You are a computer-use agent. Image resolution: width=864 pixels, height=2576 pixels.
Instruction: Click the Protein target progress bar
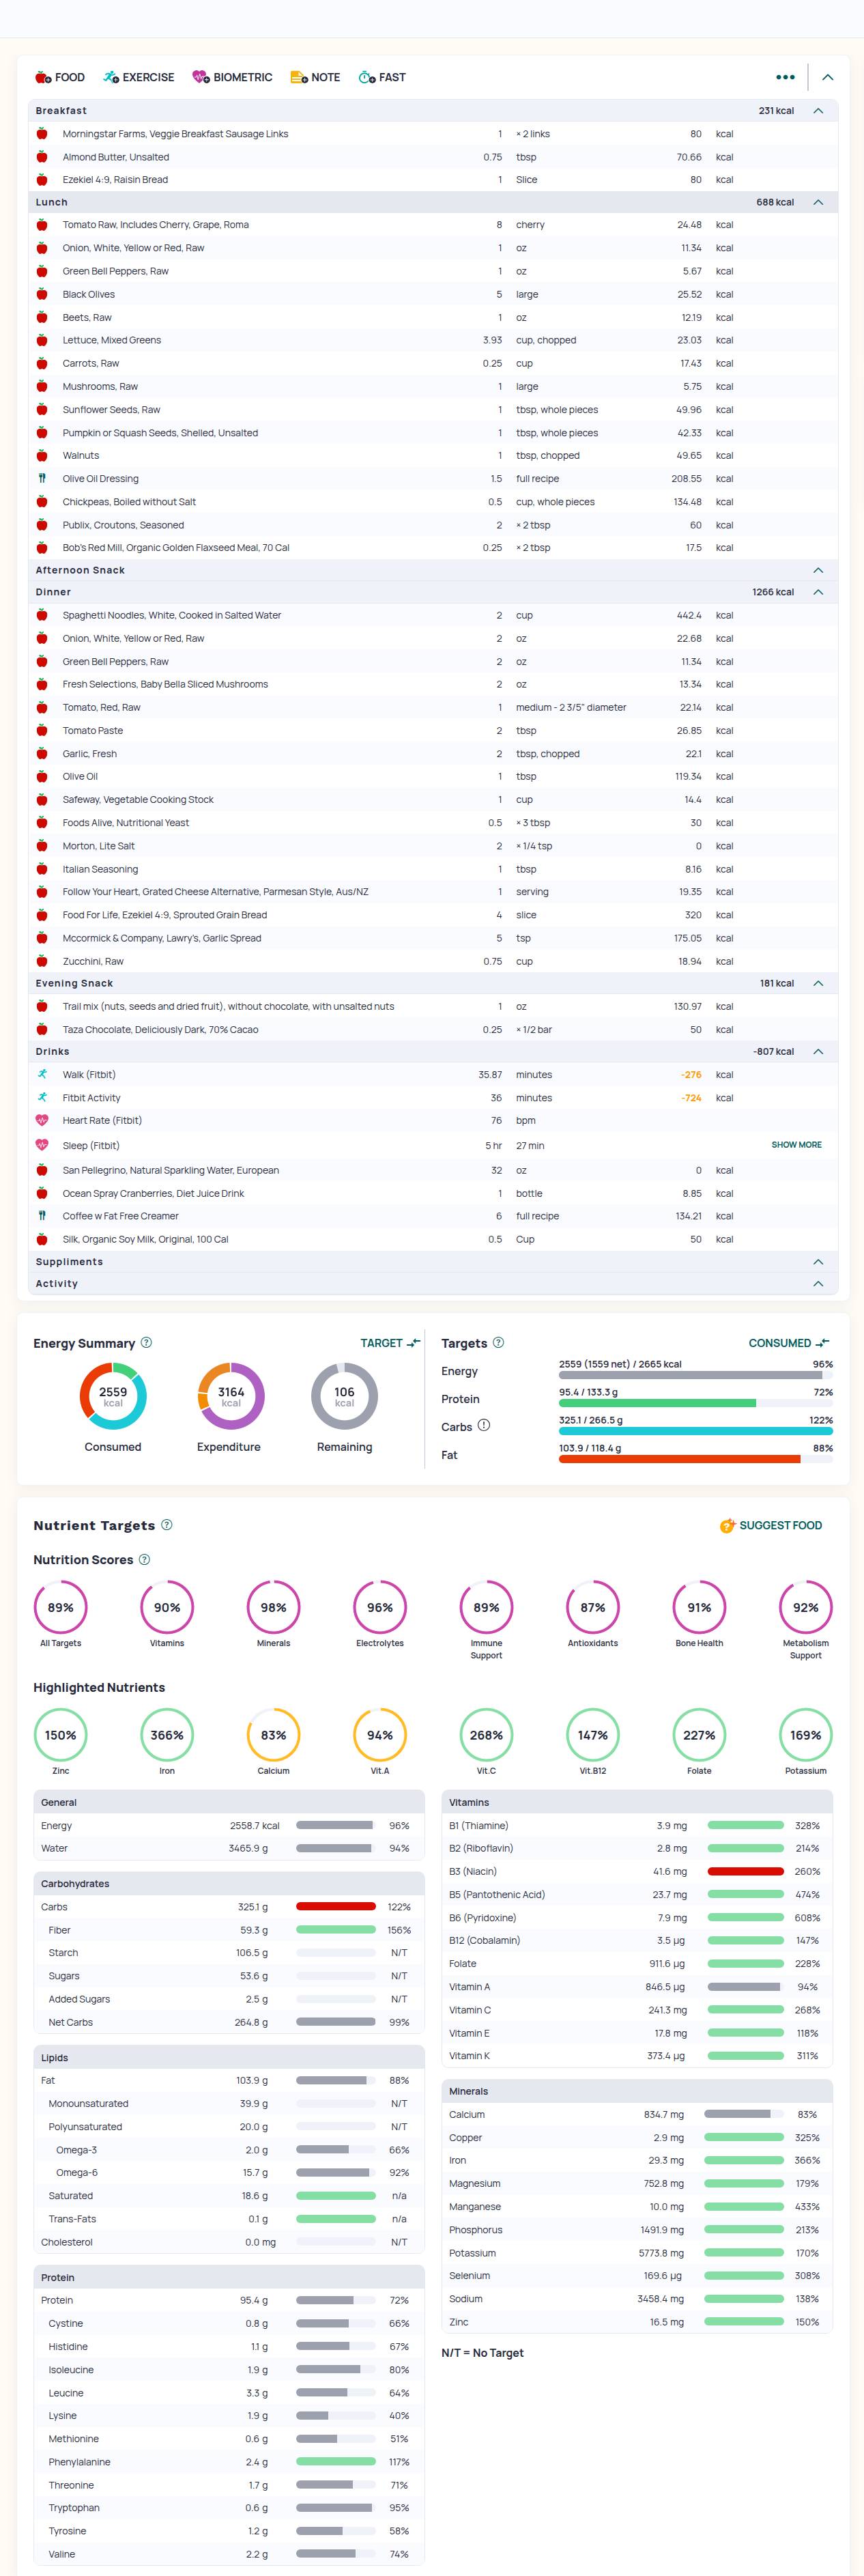click(695, 1403)
